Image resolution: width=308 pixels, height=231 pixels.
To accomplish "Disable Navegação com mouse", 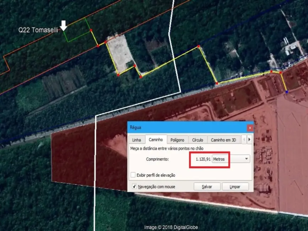I will 134,186.
